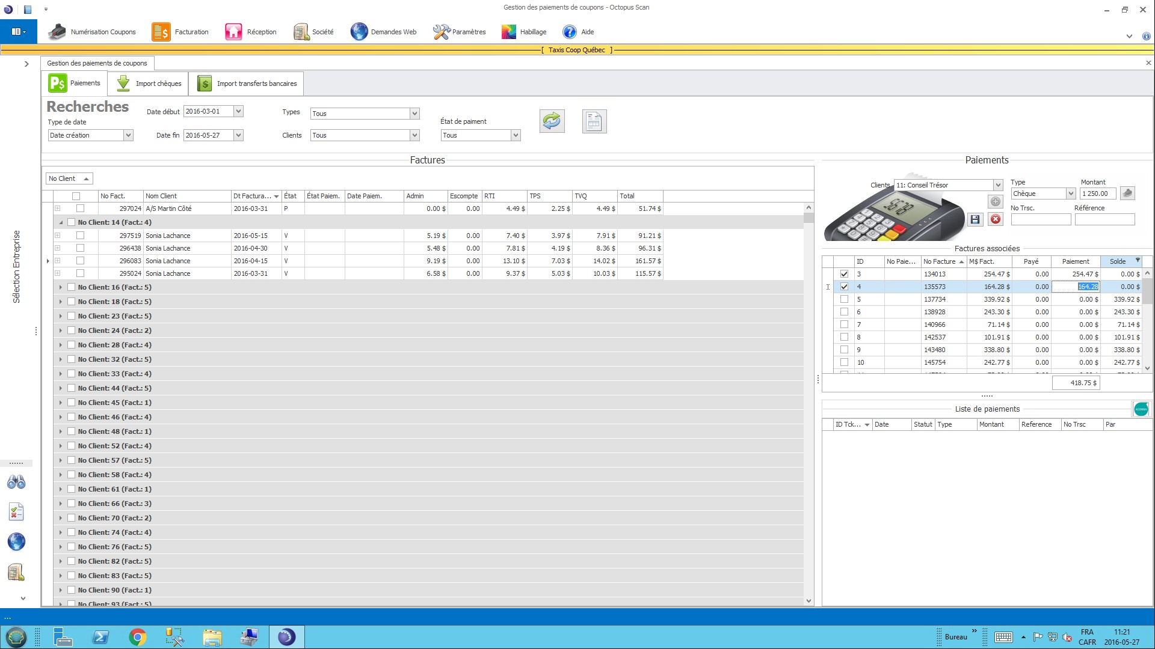Open the Date début date dropdown

point(238,111)
